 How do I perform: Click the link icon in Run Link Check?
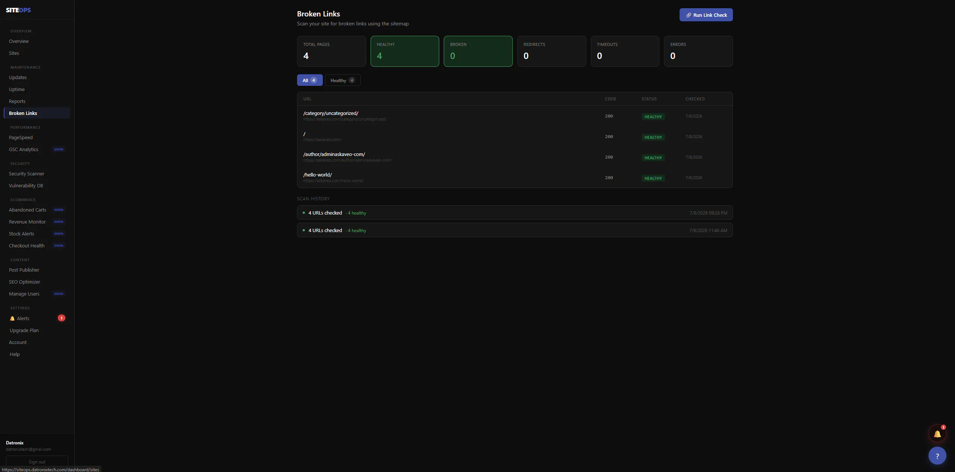(x=689, y=15)
